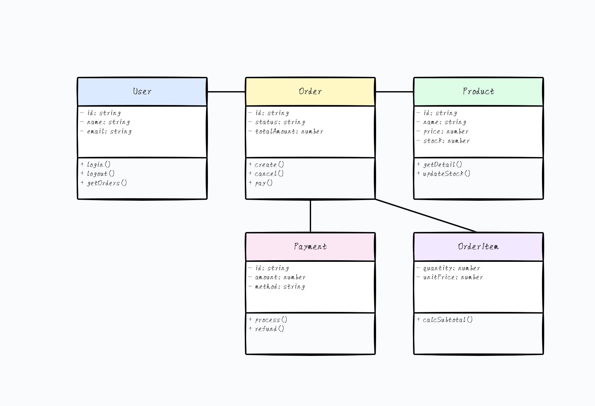Click the connector between User and Order
Viewport: 595px width, 406px height.
226,92
